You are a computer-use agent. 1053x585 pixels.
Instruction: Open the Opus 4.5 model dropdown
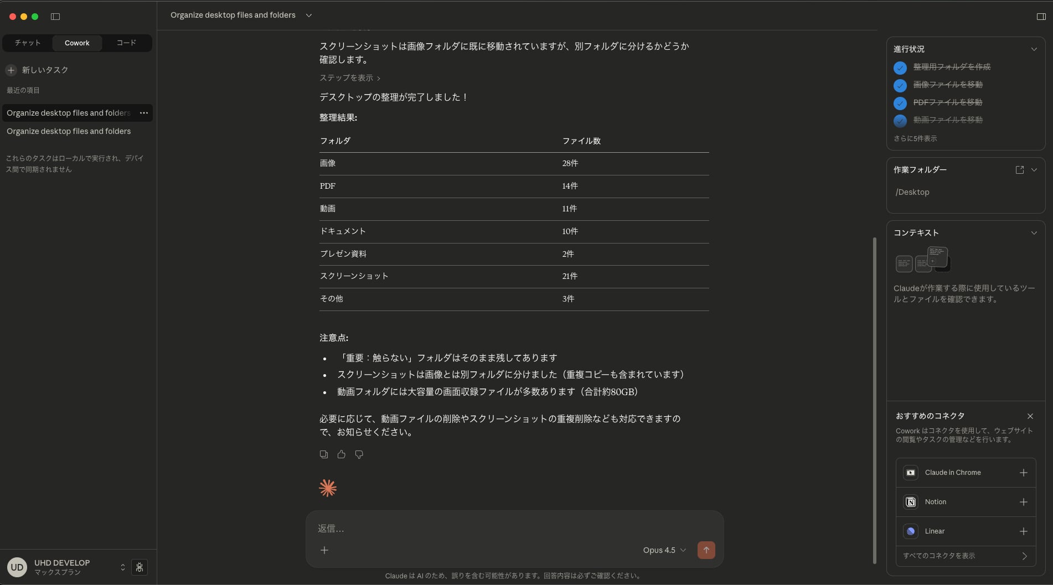click(x=664, y=550)
